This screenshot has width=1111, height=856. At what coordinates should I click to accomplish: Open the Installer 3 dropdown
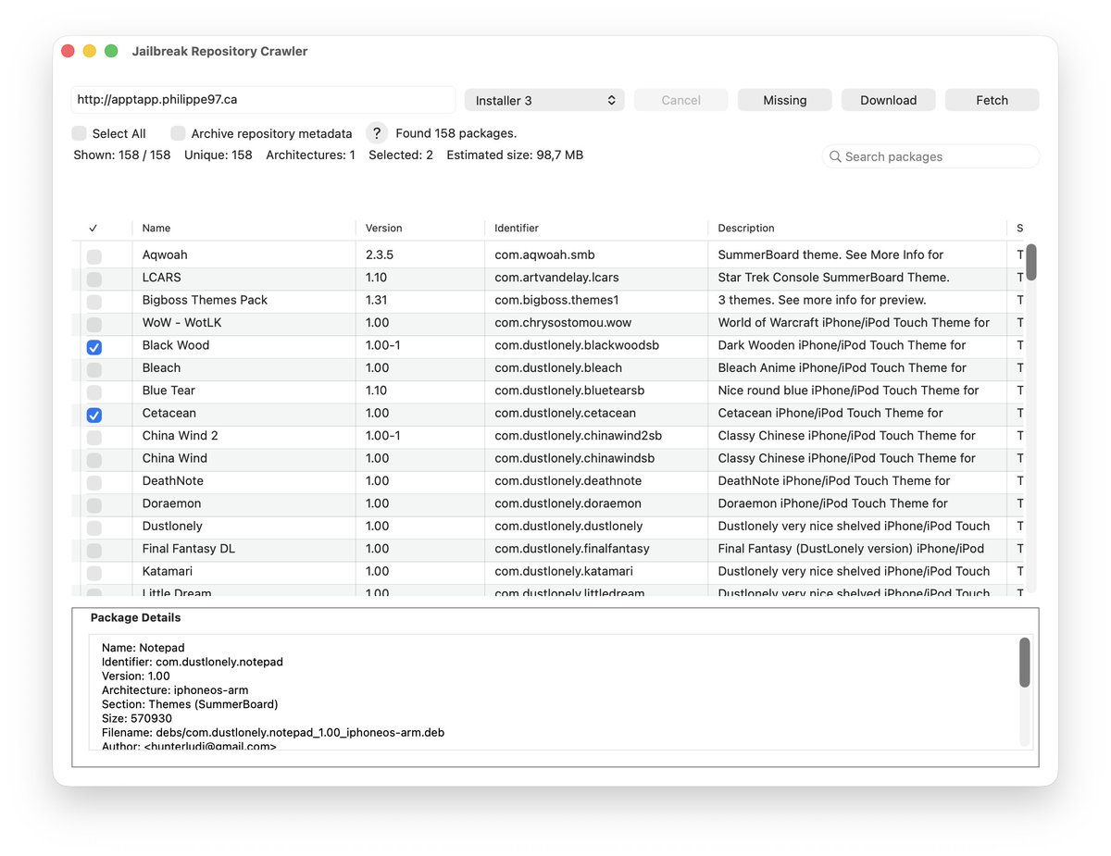tap(544, 100)
